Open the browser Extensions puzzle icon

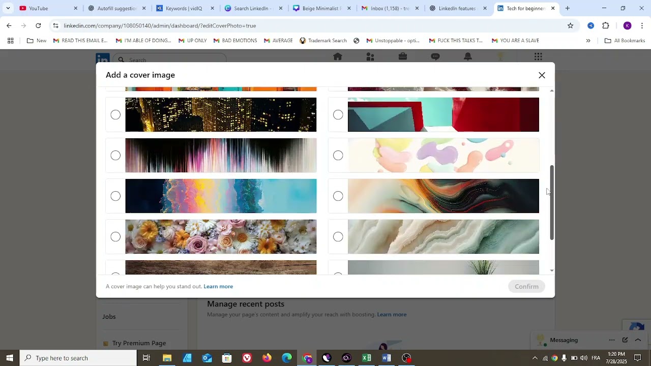(606, 25)
